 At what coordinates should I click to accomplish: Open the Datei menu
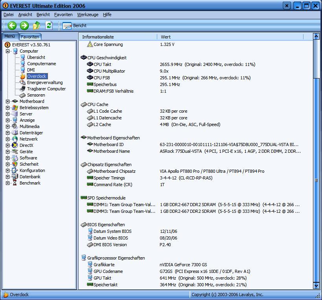tap(9, 15)
